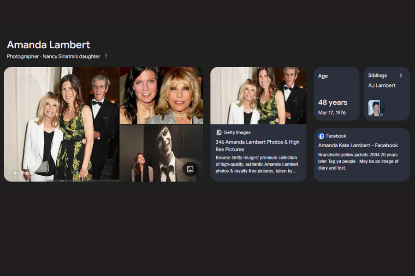Image resolution: width=415 pixels, height=276 pixels.
Task: Click the 'Mar 17, 1976' birth date
Action: pyautogui.click(x=332, y=113)
